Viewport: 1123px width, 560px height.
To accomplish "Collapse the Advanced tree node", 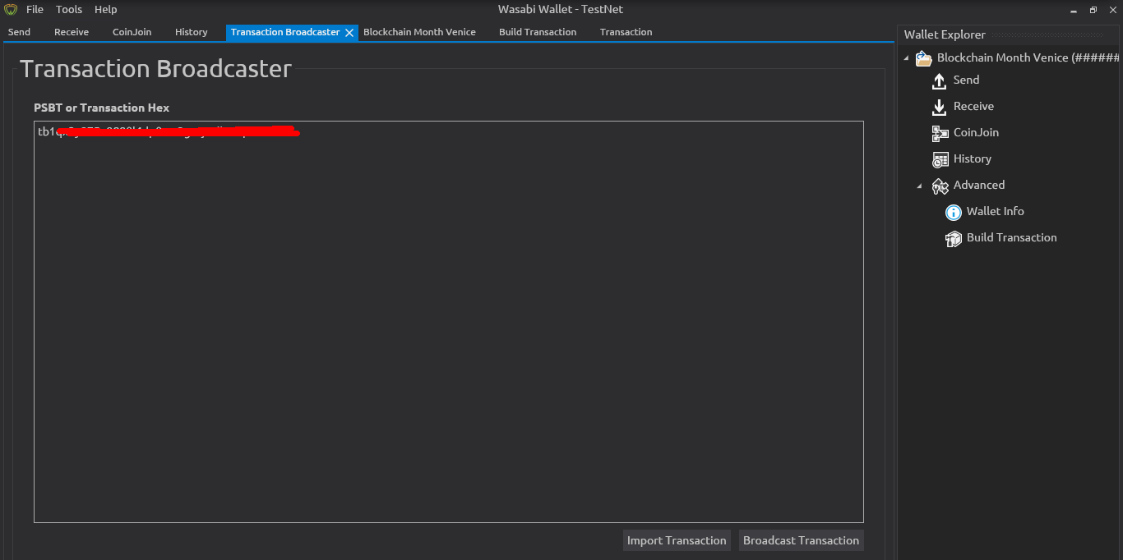I will pyautogui.click(x=920, y=186).
